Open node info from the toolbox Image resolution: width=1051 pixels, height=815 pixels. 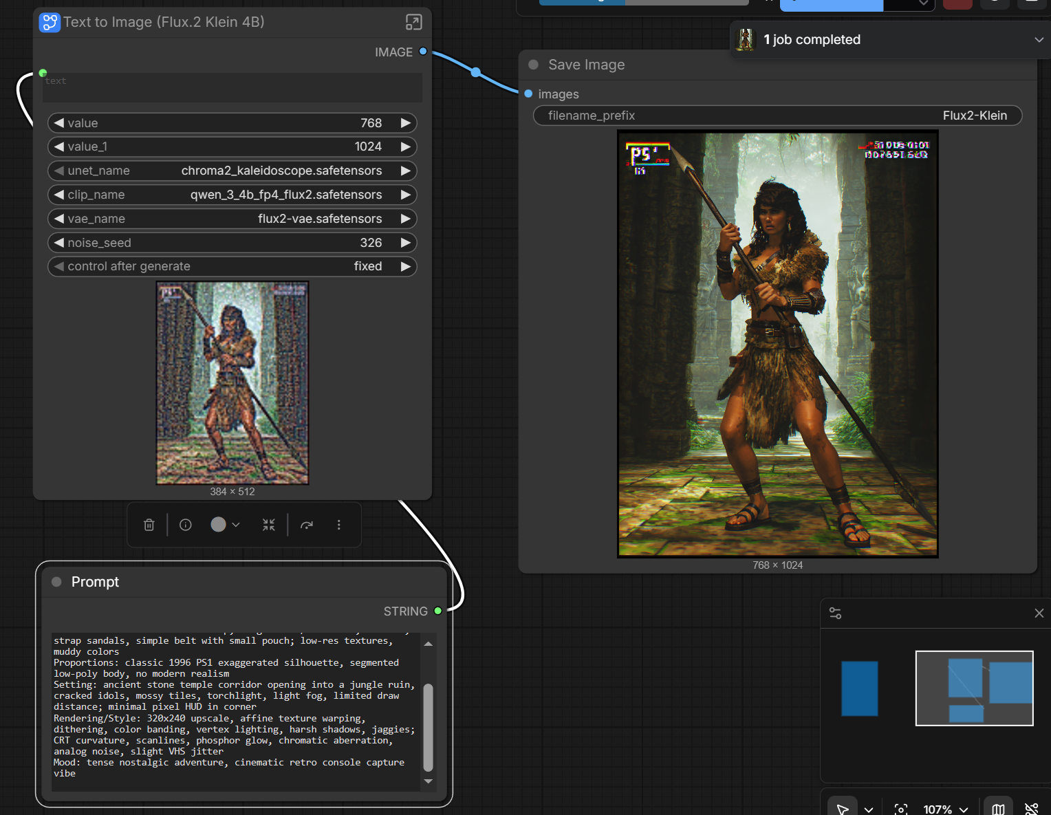tap(186, 525)
